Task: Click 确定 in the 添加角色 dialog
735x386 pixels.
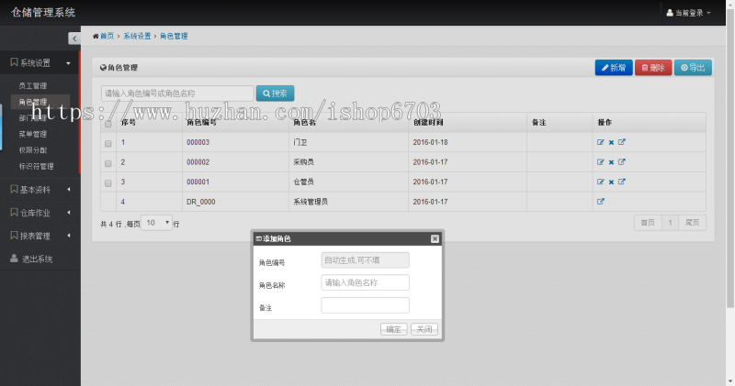Action: point(393,329)
